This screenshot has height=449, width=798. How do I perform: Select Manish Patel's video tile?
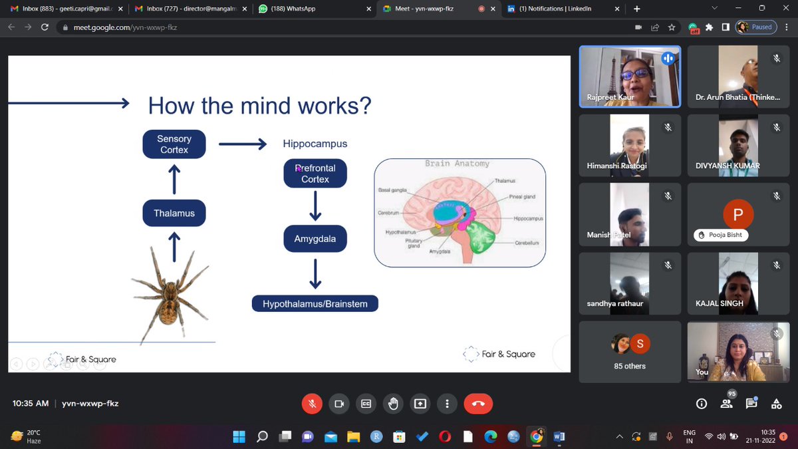pos(630,214)
